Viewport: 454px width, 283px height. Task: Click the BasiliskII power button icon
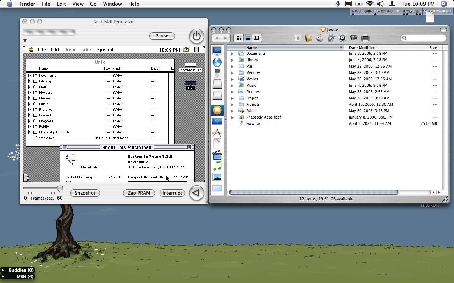(x=196, y=36)
